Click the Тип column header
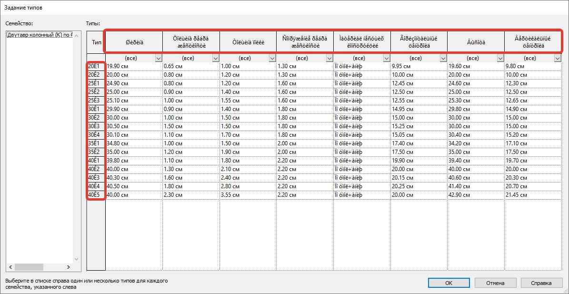 96,42
